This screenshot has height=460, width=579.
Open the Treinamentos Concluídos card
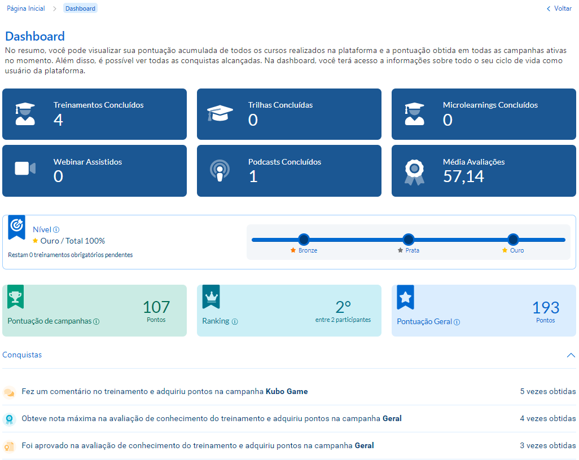(x=94, y=114)
